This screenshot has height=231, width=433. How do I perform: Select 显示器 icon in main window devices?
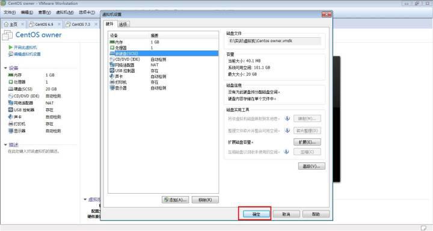pyautogui.click(x=10, y=131)
